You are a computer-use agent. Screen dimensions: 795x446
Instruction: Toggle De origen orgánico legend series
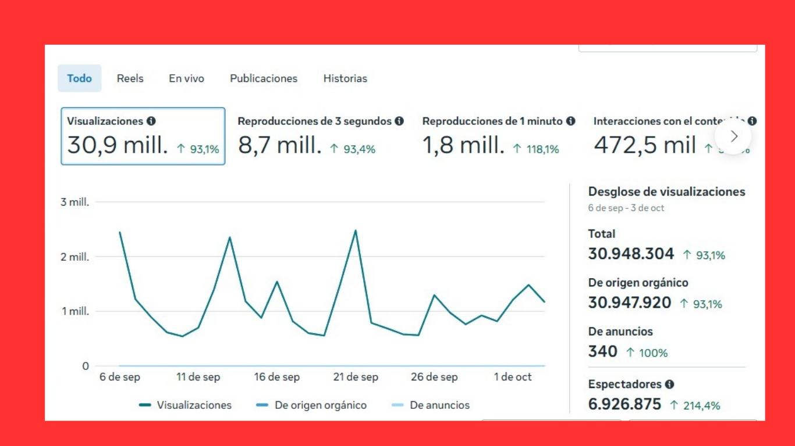click(x=311, y=405)
